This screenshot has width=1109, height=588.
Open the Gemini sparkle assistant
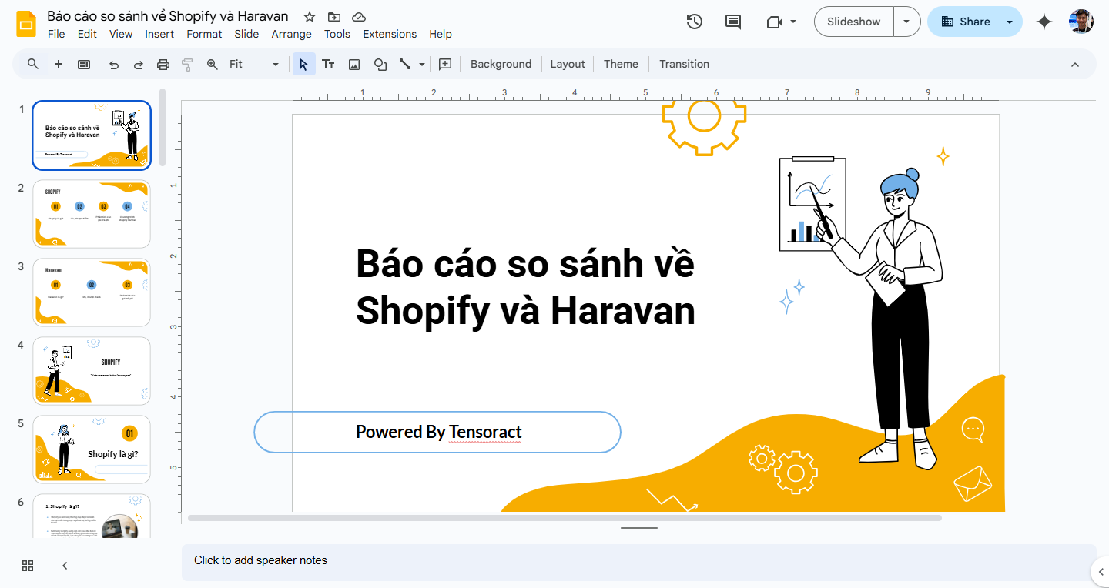coord(1044,22)
